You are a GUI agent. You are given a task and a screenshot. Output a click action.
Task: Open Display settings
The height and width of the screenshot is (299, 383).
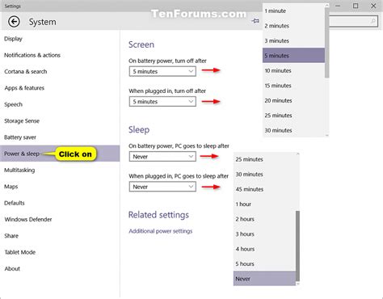pos(13,39)
